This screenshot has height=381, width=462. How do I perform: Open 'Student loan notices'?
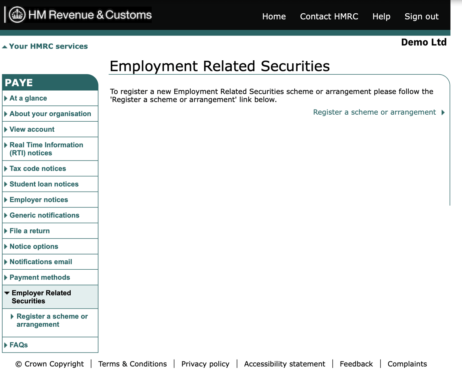44,184
